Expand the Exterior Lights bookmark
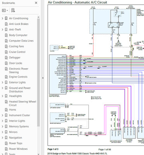The width and height of the screenshot is (144, 155). point(2,83)
